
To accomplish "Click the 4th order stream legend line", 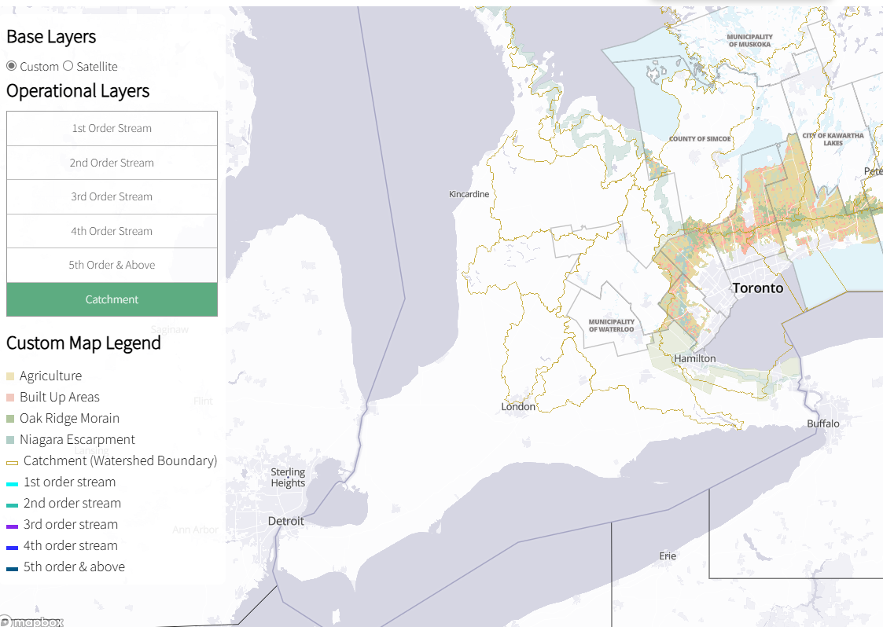I will pos(12,548).
